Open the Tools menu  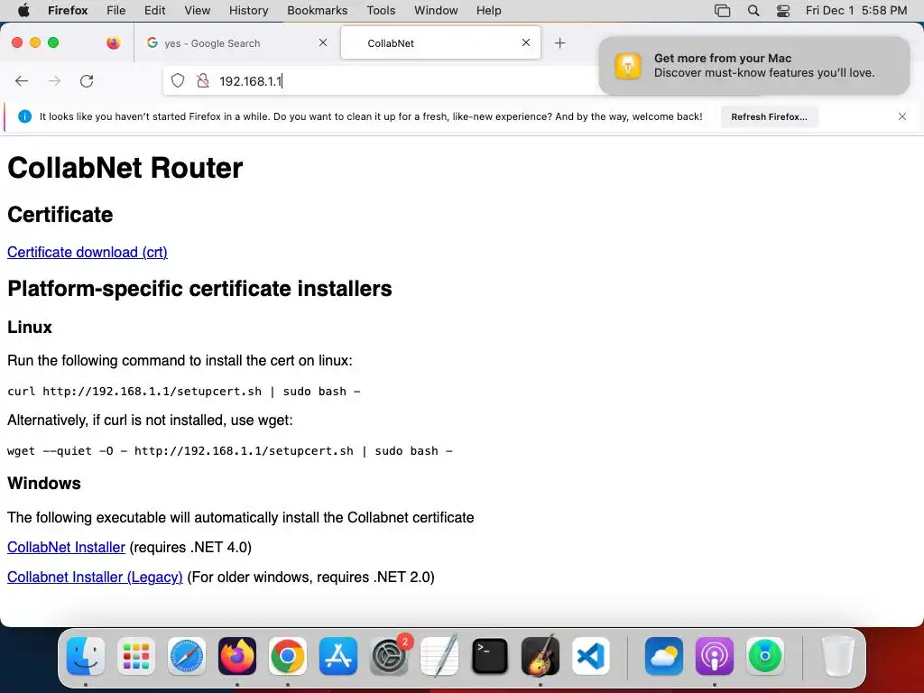point(382,10)
